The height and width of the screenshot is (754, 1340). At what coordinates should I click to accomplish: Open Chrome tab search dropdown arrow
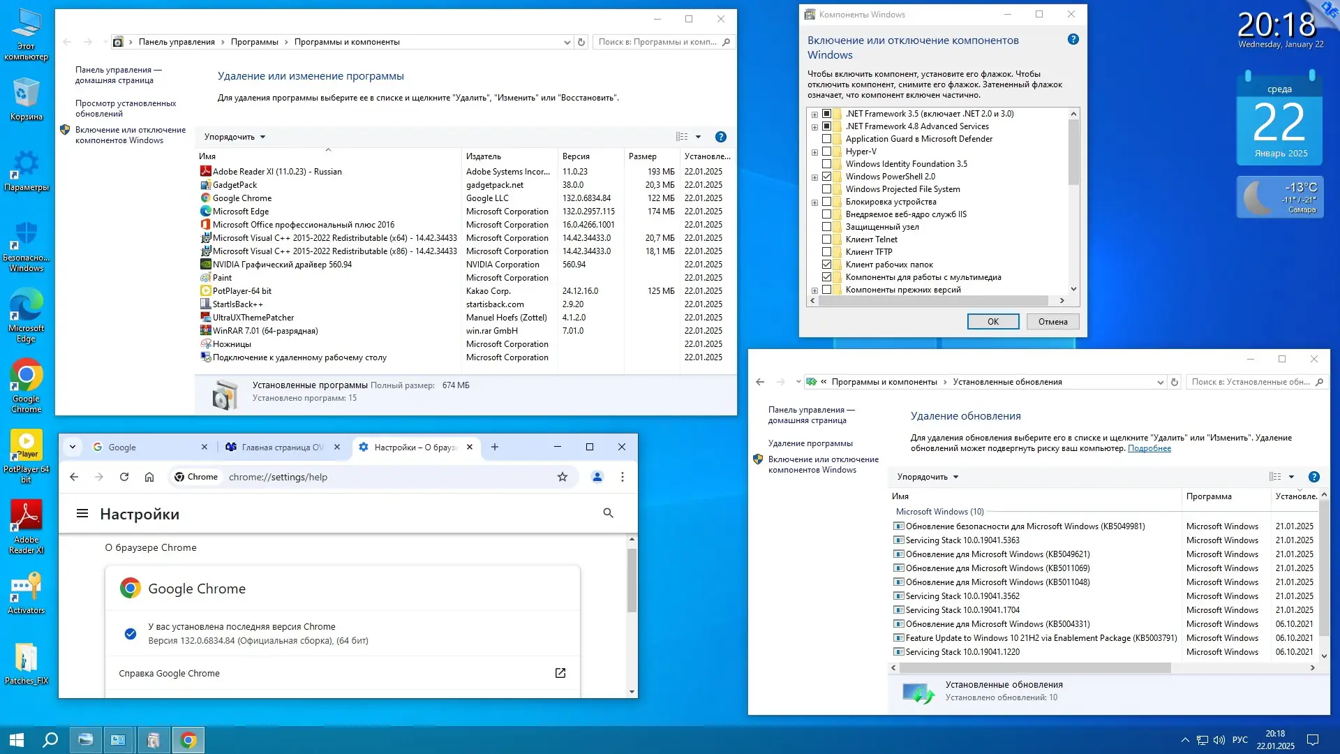tap(73, 447)
